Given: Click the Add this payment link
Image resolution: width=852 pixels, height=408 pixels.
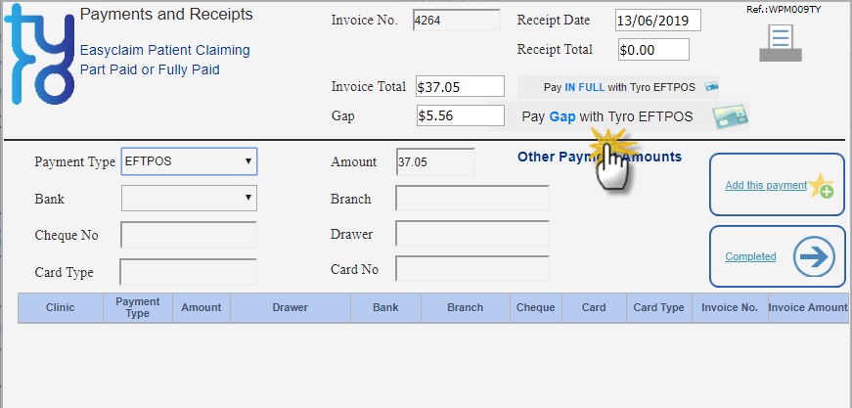Looking at the screenshot, I should click(766, 185).
